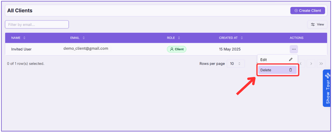Click the green Client role badge
This screenshot has height=132, width=332.
click(x=176, y=49)
